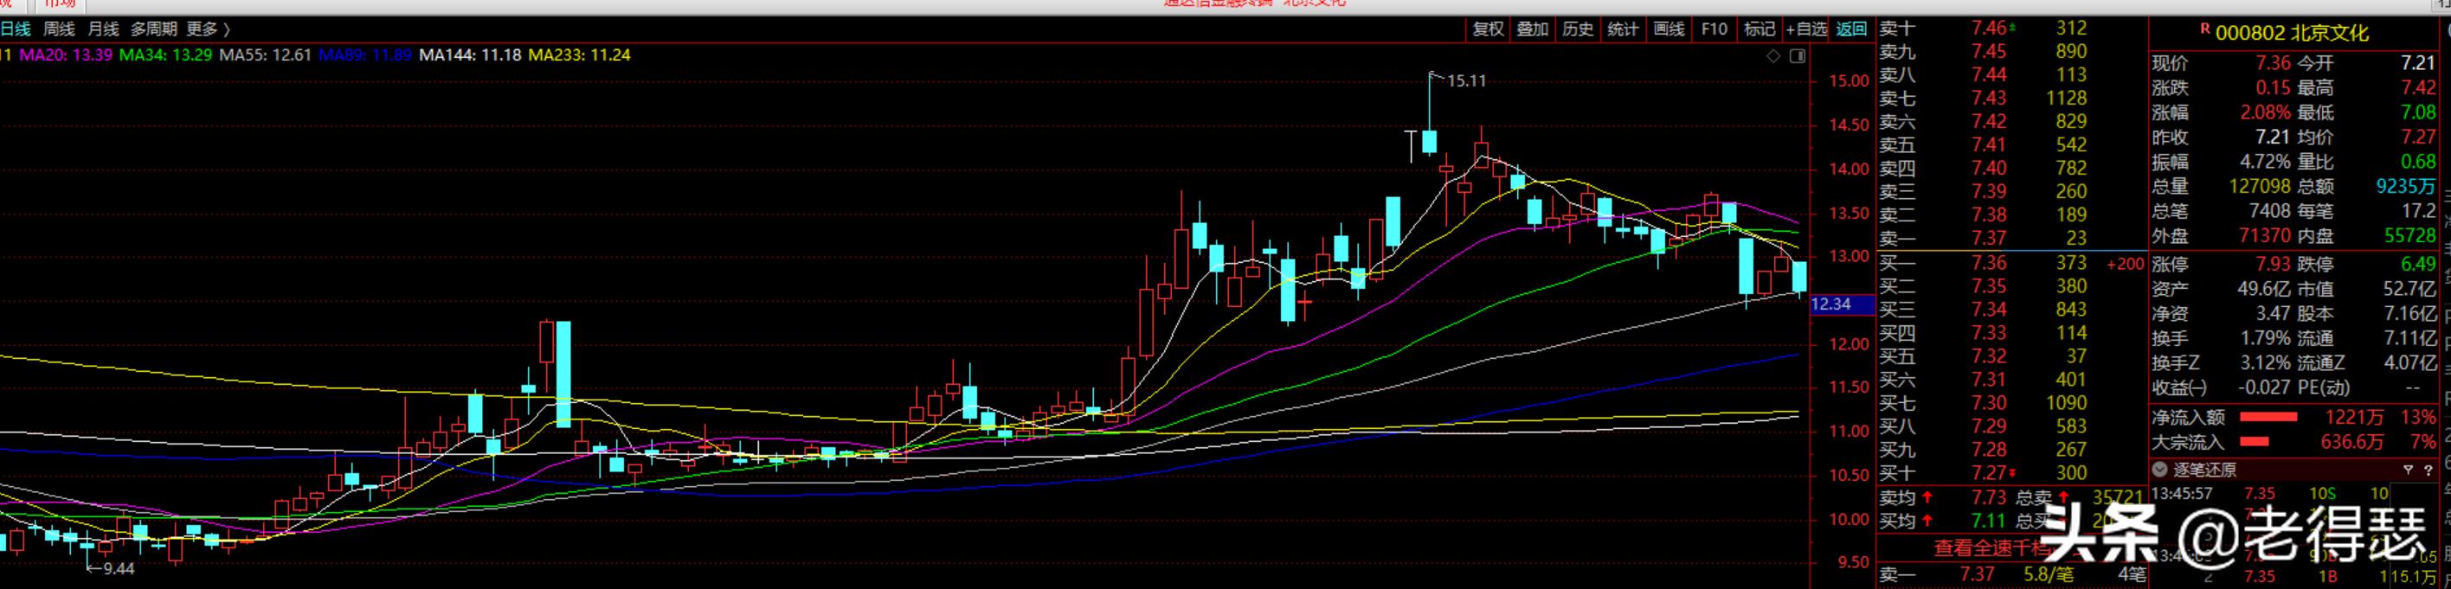Click the 总量 127098 value
The height and width of the screenshot is (589, 2451).
coord(2260,187)
